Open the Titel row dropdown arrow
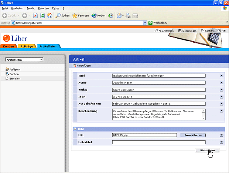Screen dimensions: 229x173 221,76
